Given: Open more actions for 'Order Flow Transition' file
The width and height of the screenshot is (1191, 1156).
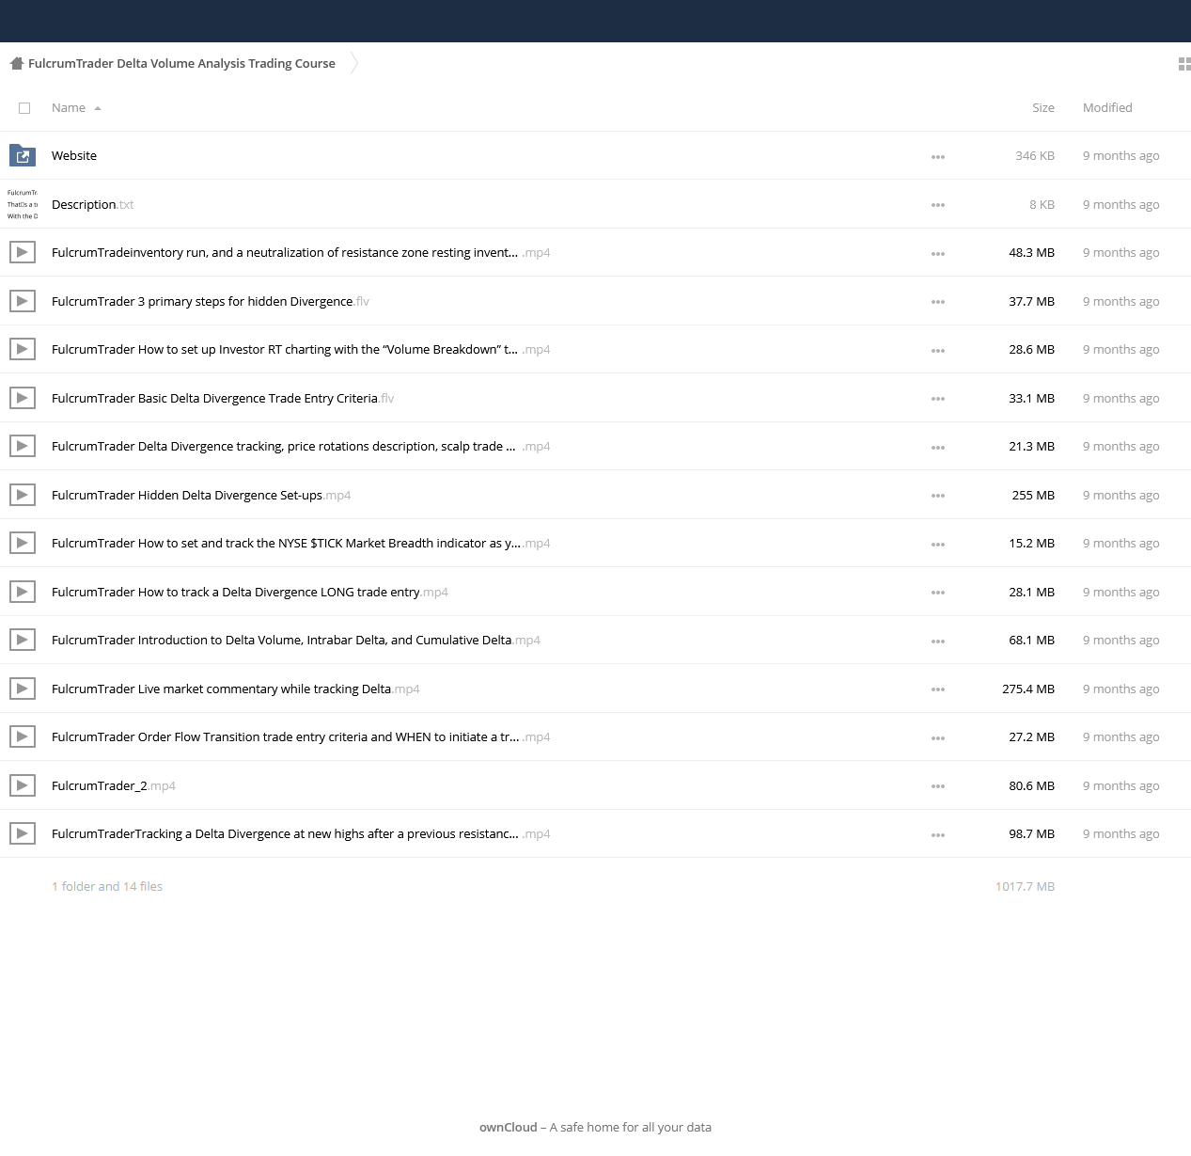Looking at the screenshot, I should (938, 738).
